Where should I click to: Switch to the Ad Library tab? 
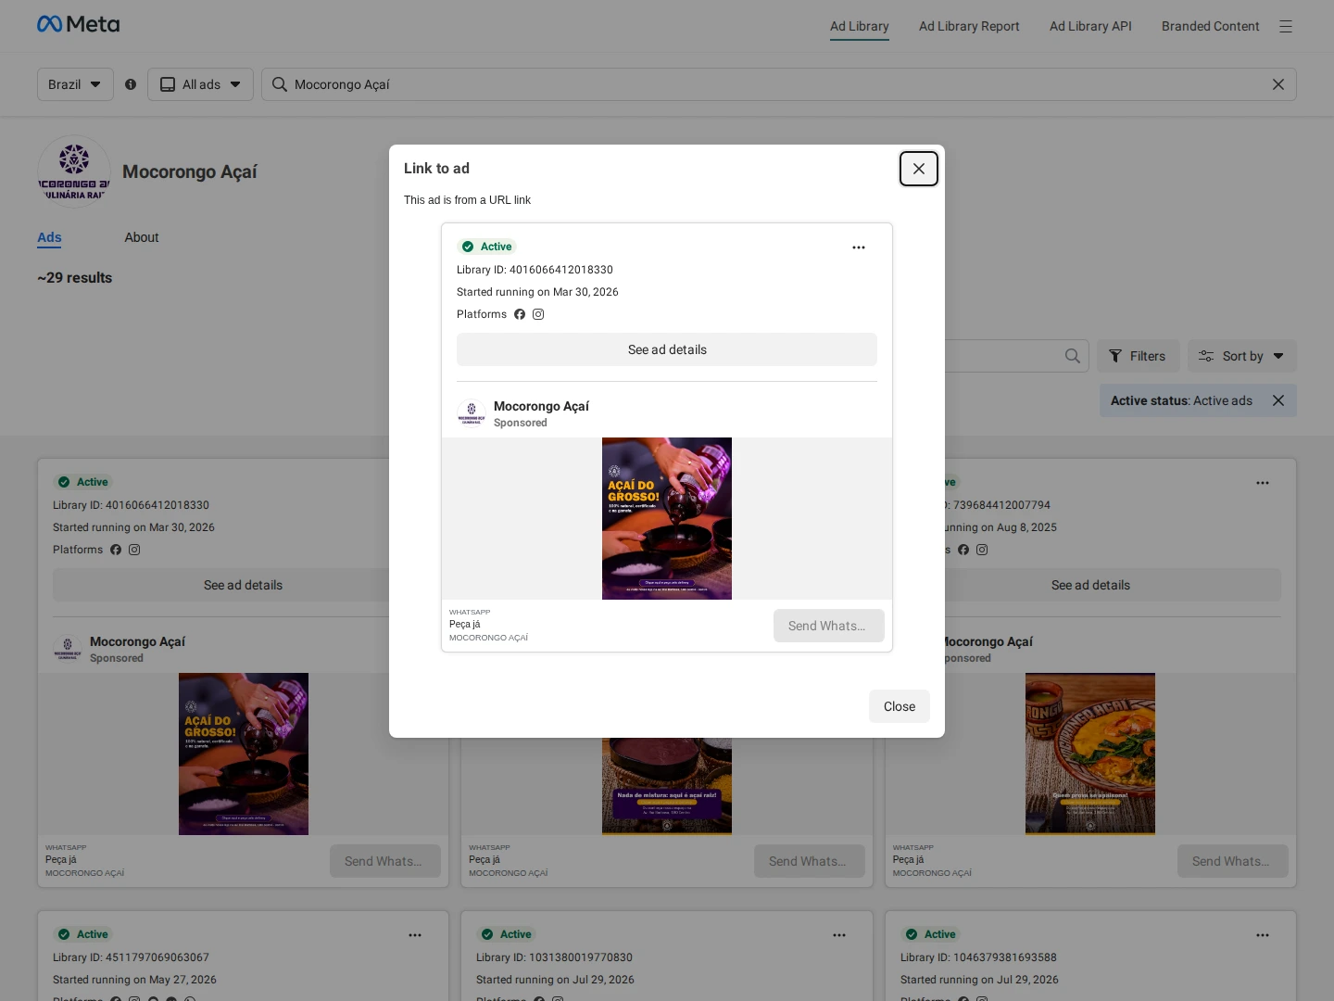coord(860,26)
